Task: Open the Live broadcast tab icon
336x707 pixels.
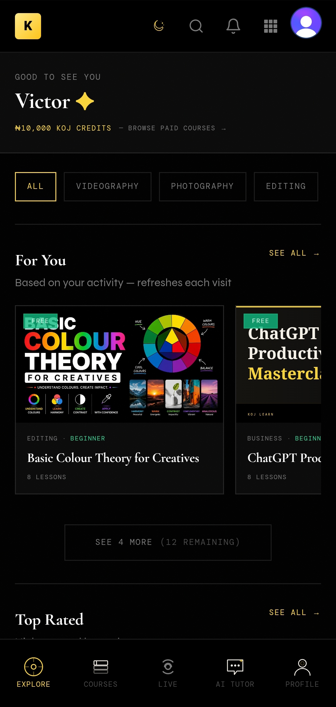Action: pyautogui.click(x=168, y=667)
